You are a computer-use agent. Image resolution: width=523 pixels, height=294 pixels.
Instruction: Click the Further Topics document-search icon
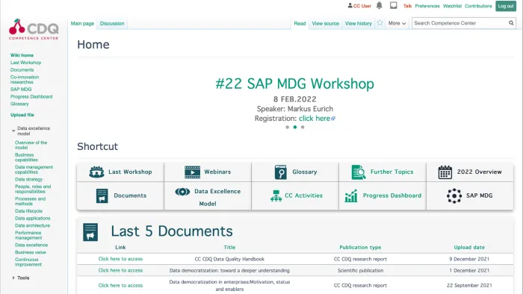point(359,172)
